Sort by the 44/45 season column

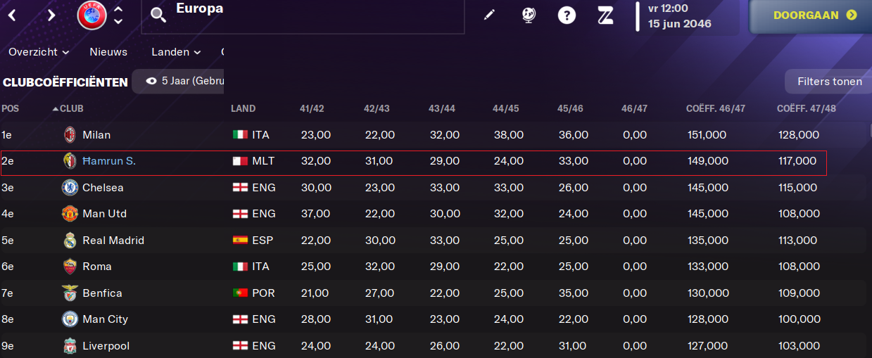pyautogui.click(x=505, y=108)
